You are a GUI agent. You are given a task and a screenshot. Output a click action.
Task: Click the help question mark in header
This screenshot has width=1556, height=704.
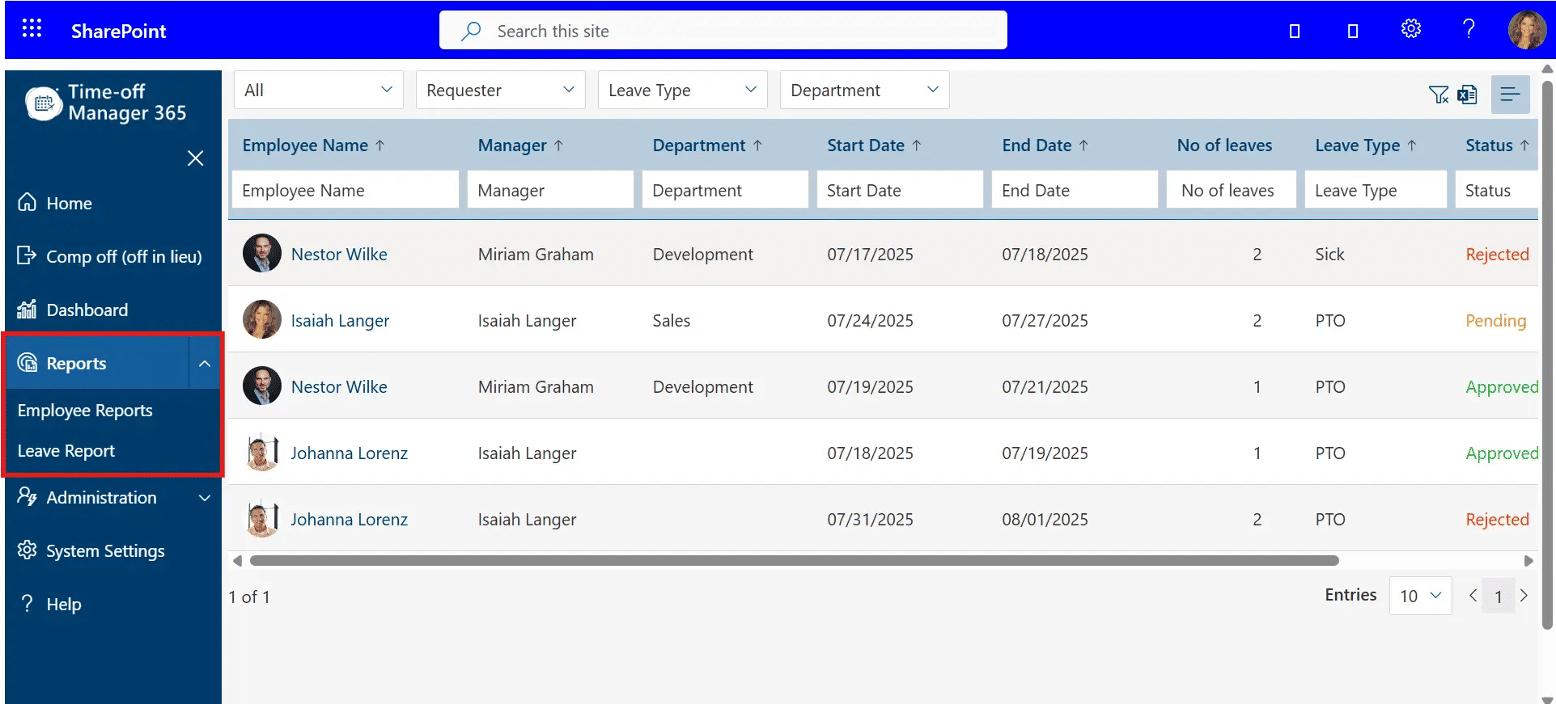tap(1469, 29)
